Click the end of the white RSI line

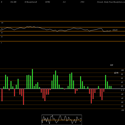[x=111, y=30]
